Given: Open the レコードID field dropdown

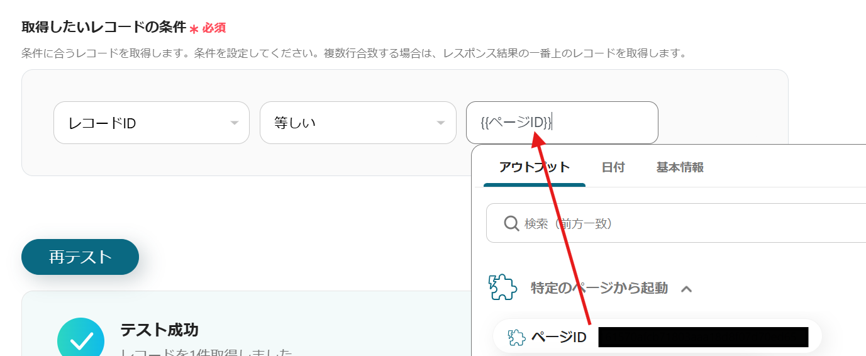Looking at the screenshot, I should click(152, 123).
